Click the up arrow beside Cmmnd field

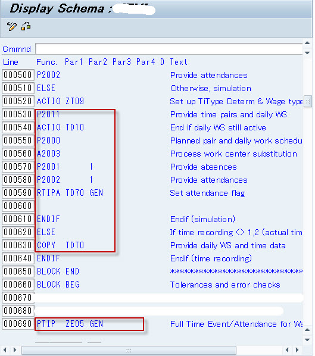[x=307, y=43]
